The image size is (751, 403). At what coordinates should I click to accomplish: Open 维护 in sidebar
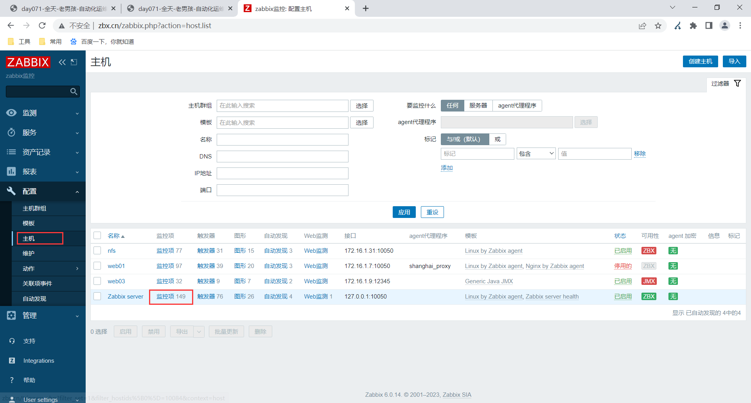pos(49,254)
